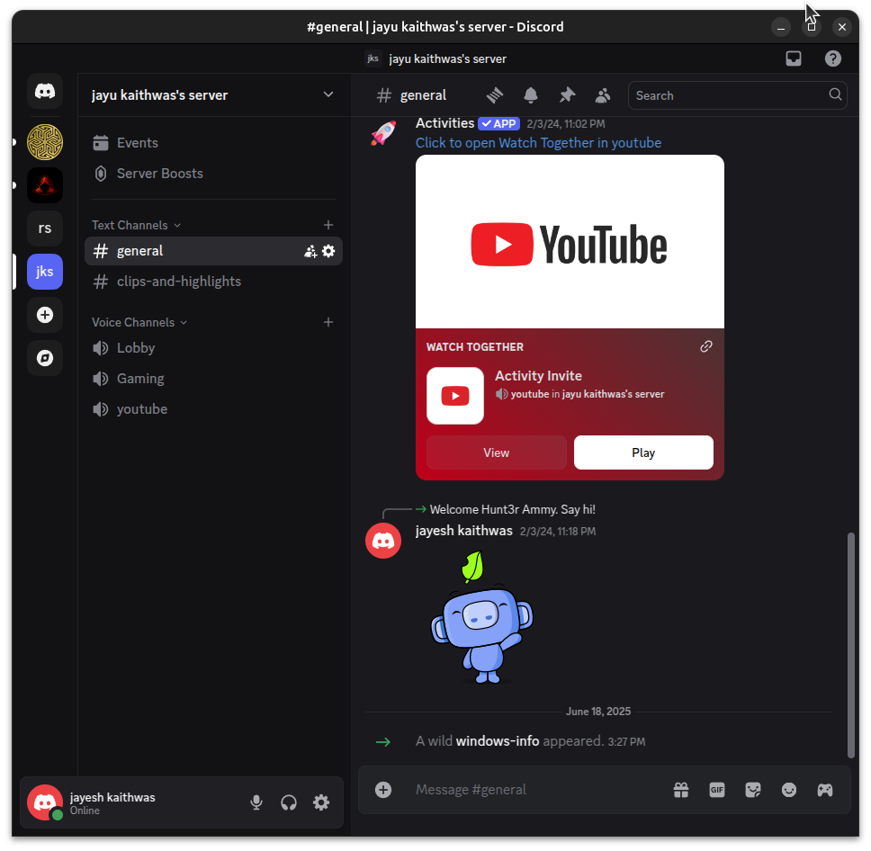Open the GIF picker
Viewport: 871px width, 851px height.
pyautogui.click(x=717, y=790)
